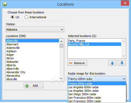Image resolution: width=131 pixels, height=103 pixels.
Task: Select Adamsville in the Locations list
Action: pyautogui.click(x=32, y=48)
